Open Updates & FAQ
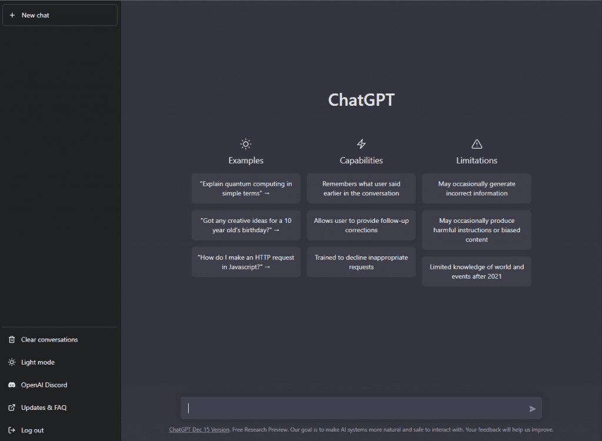 point(60,407)
